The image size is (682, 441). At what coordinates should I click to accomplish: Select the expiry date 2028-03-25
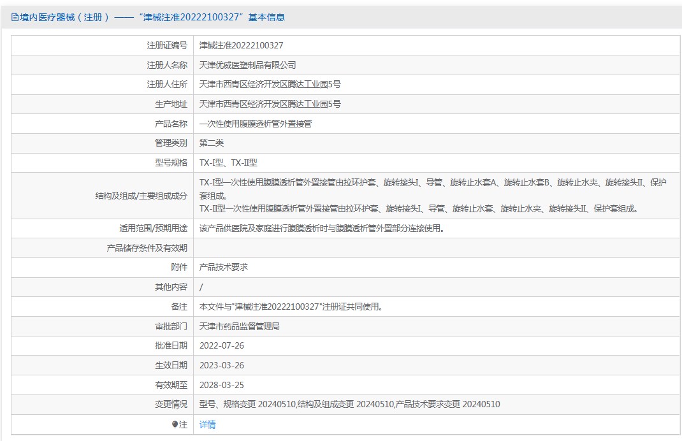tap(221, 385)
